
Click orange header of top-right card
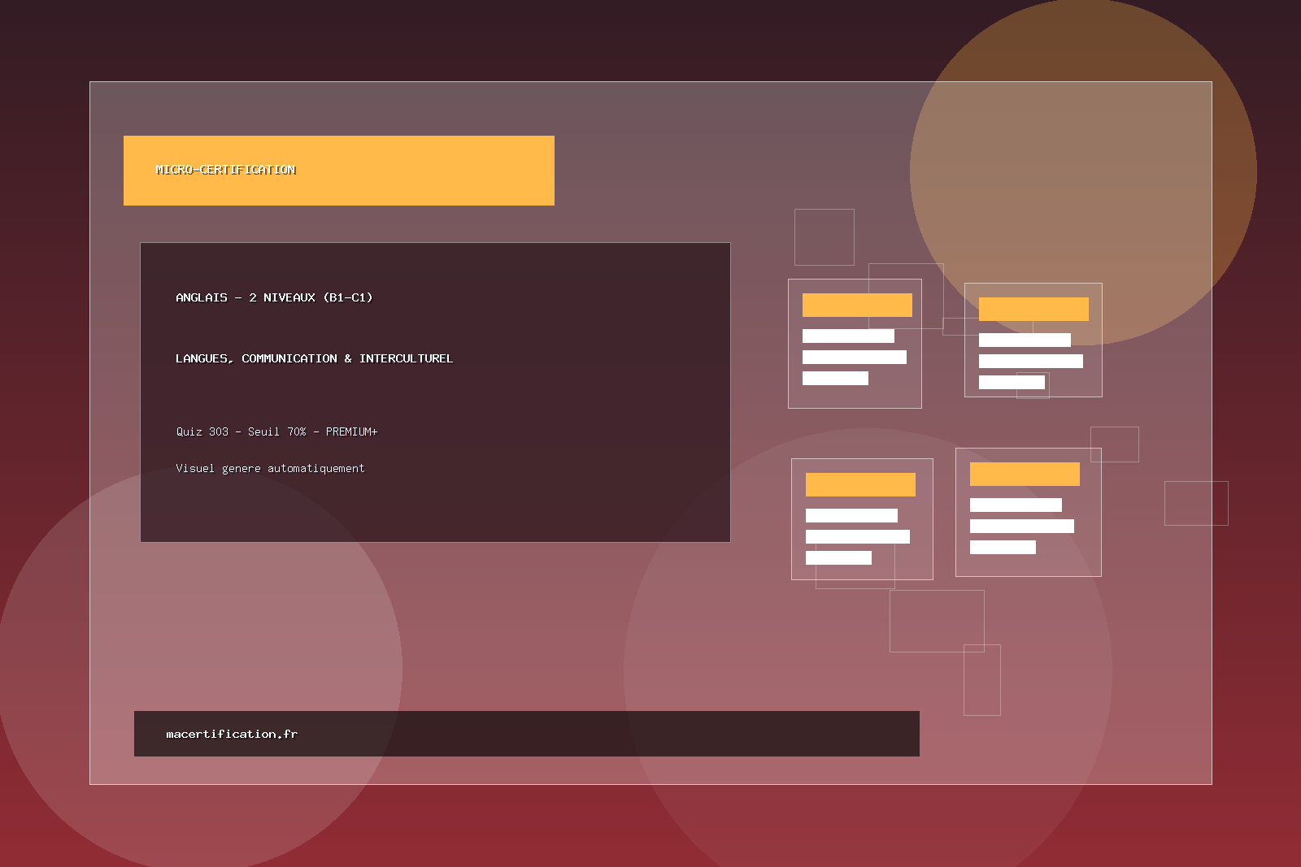click(1033, 309)
